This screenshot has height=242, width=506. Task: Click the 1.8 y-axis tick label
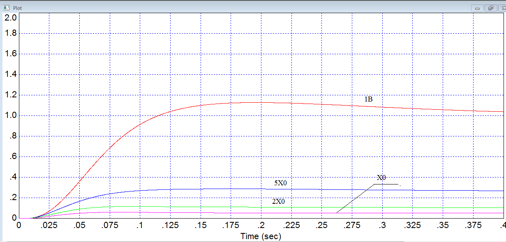[x=10, y=33]
